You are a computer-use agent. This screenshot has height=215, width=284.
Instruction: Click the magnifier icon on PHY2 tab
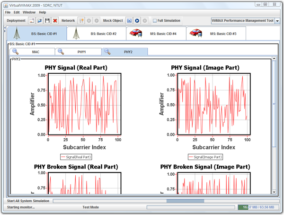click(x=107, y=52)
